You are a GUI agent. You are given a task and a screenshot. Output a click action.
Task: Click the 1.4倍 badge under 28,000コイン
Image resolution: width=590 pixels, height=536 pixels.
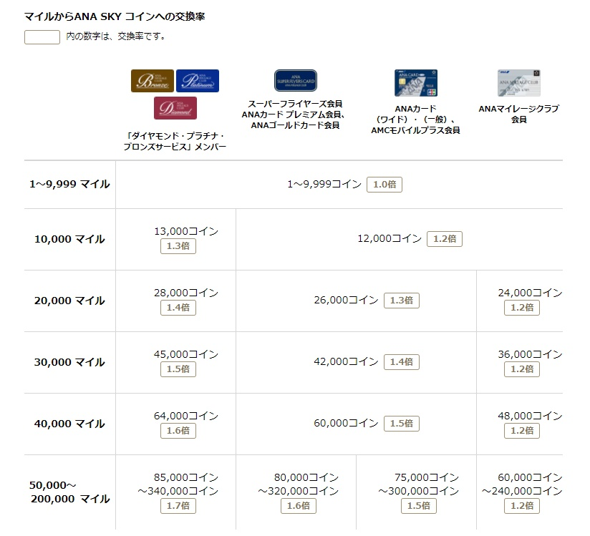pyautogui.click(x=178, y=308)
